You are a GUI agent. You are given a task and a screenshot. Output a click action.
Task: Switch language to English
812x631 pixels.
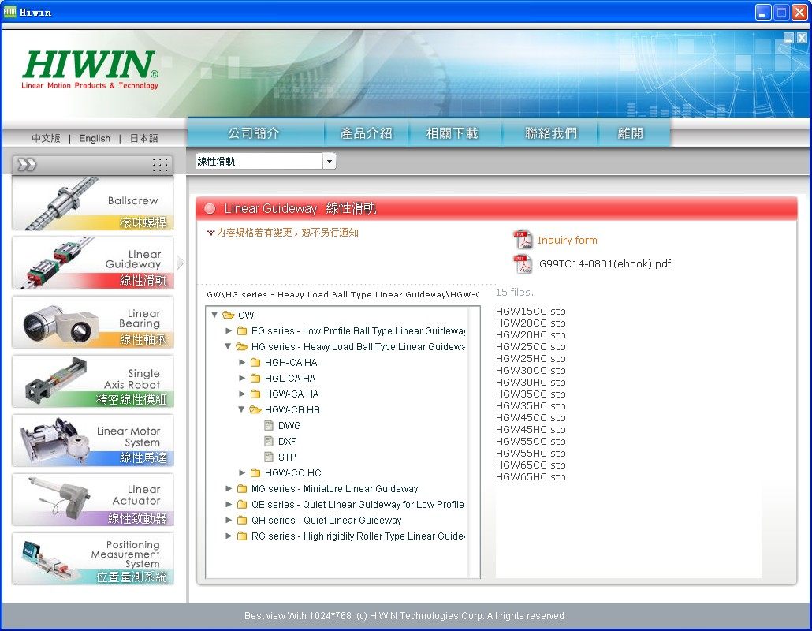(95, 138)
